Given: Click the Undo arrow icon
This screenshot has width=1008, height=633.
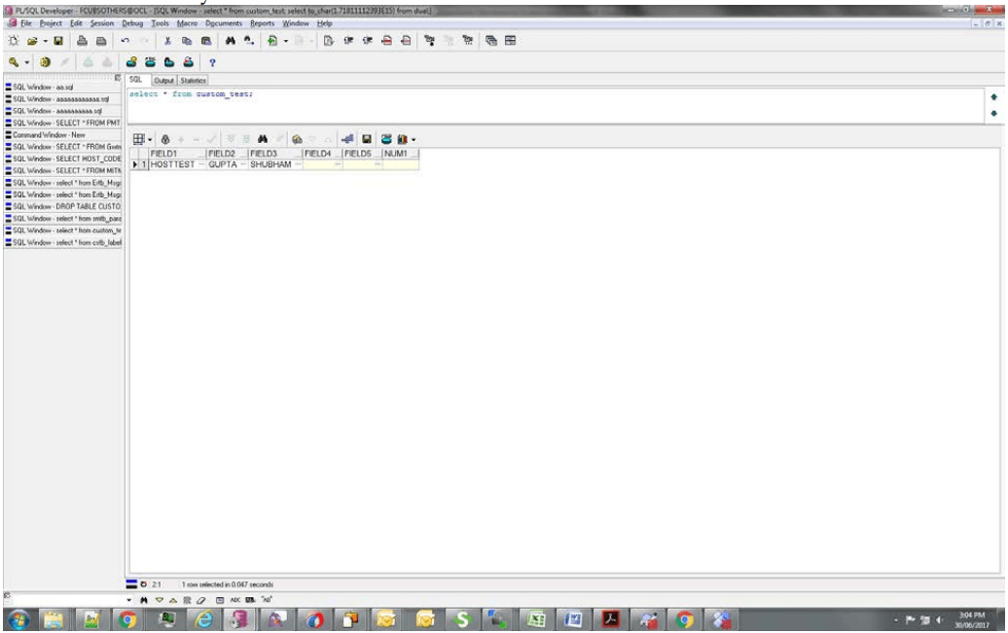Looking at the screenshot, I should click(125, 41).
